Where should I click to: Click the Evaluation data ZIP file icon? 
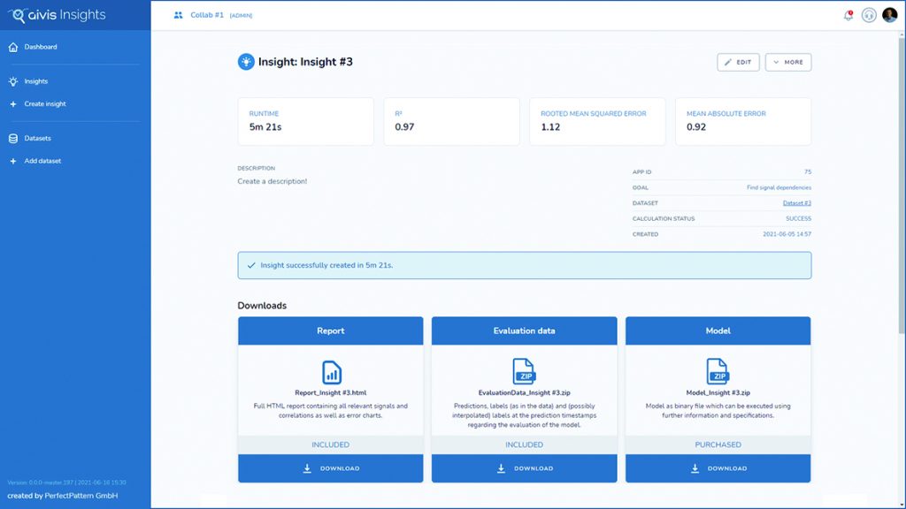[524, 371]
